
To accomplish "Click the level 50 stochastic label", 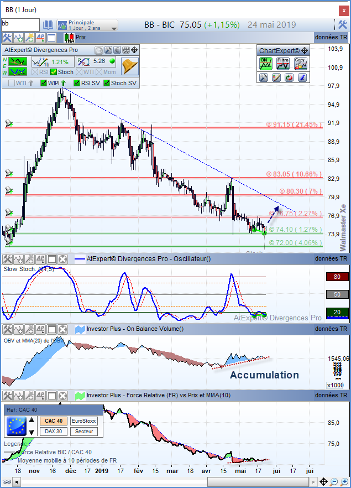I will pyautogui.click(x=337, y=294).
